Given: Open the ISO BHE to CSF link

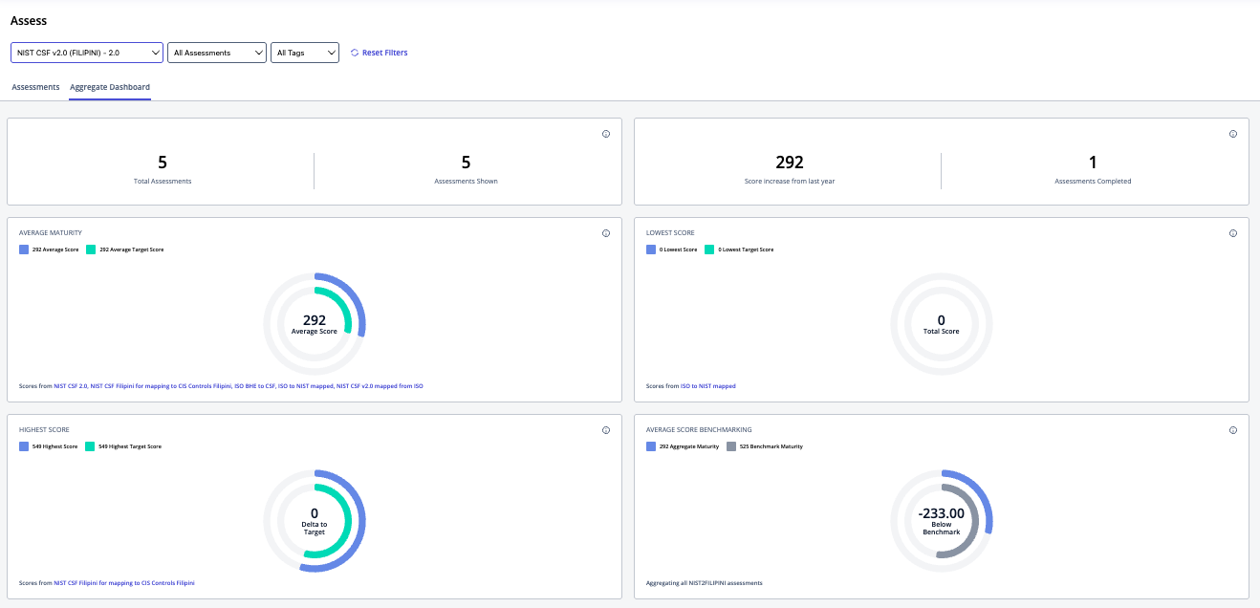Looking at the screenshot, I should click(x=254, y=386).
